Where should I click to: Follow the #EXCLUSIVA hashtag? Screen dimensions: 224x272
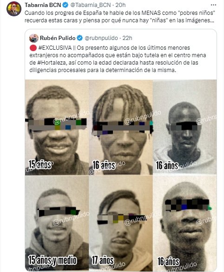[55, 48]
